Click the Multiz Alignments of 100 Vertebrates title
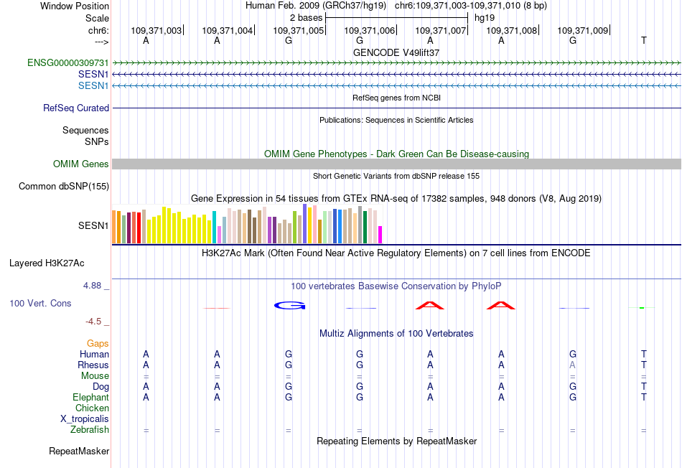Screen dimensions: 682x468 [396, 334]
